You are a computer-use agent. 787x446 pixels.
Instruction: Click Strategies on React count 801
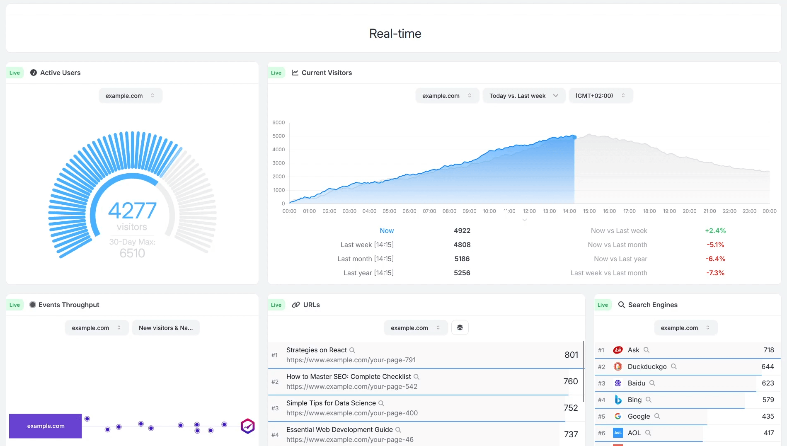(571, 355)
